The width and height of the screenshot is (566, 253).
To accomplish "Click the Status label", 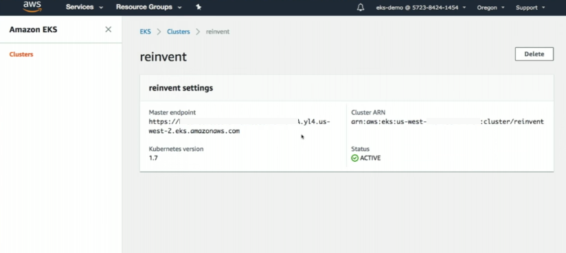I will pos(360,149).
